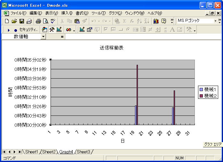Show control Properties window
Viewport: 223px width, 162px height.
(90, 30)
